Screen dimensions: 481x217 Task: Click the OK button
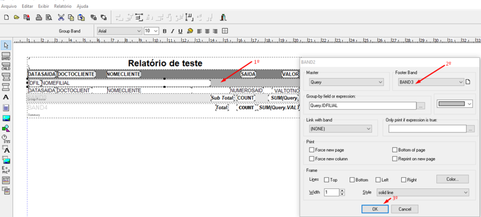[x=375, y=209]
